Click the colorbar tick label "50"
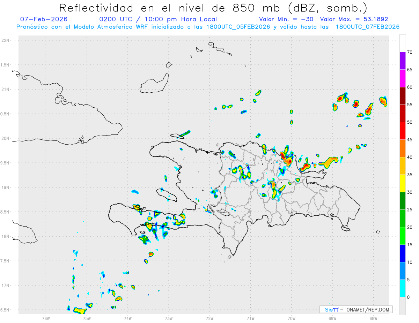The width and height of the screenshot is (419, 323). pyautogui.click(x=410, y=122)
